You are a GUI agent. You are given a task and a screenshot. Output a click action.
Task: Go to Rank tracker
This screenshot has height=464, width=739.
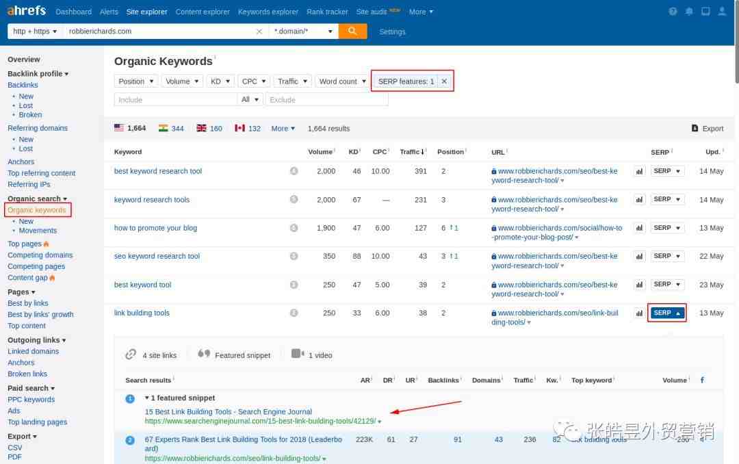coord(327,12)
